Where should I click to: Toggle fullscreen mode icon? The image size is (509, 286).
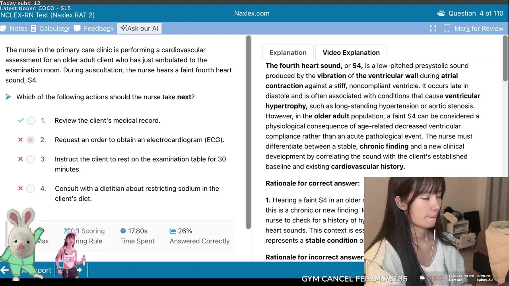[x=433, y=29]
